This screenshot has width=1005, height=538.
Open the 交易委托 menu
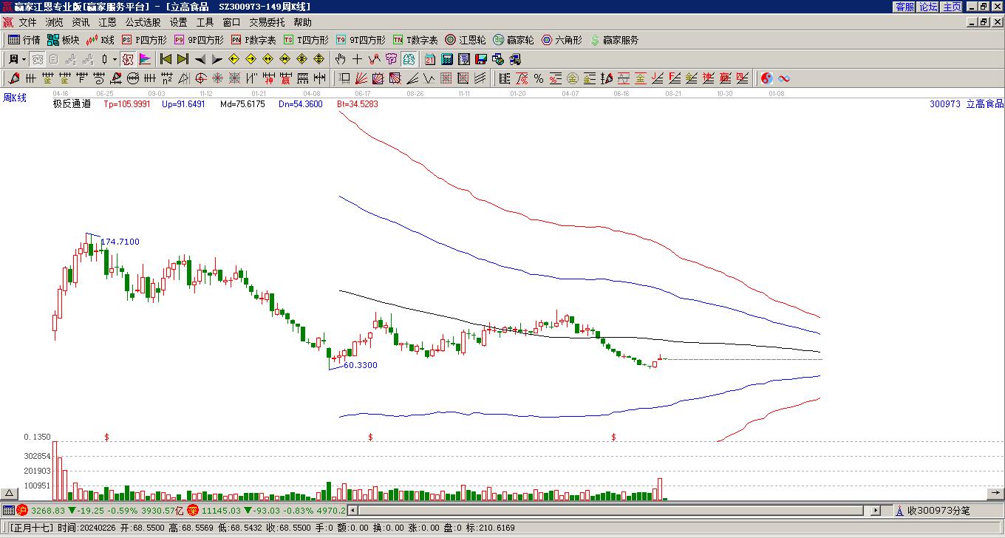coord(268,22)
